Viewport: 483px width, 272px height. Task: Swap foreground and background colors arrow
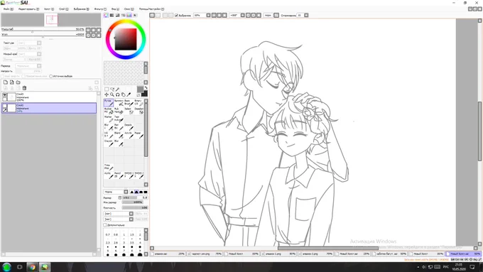click(x=146, y=88)
